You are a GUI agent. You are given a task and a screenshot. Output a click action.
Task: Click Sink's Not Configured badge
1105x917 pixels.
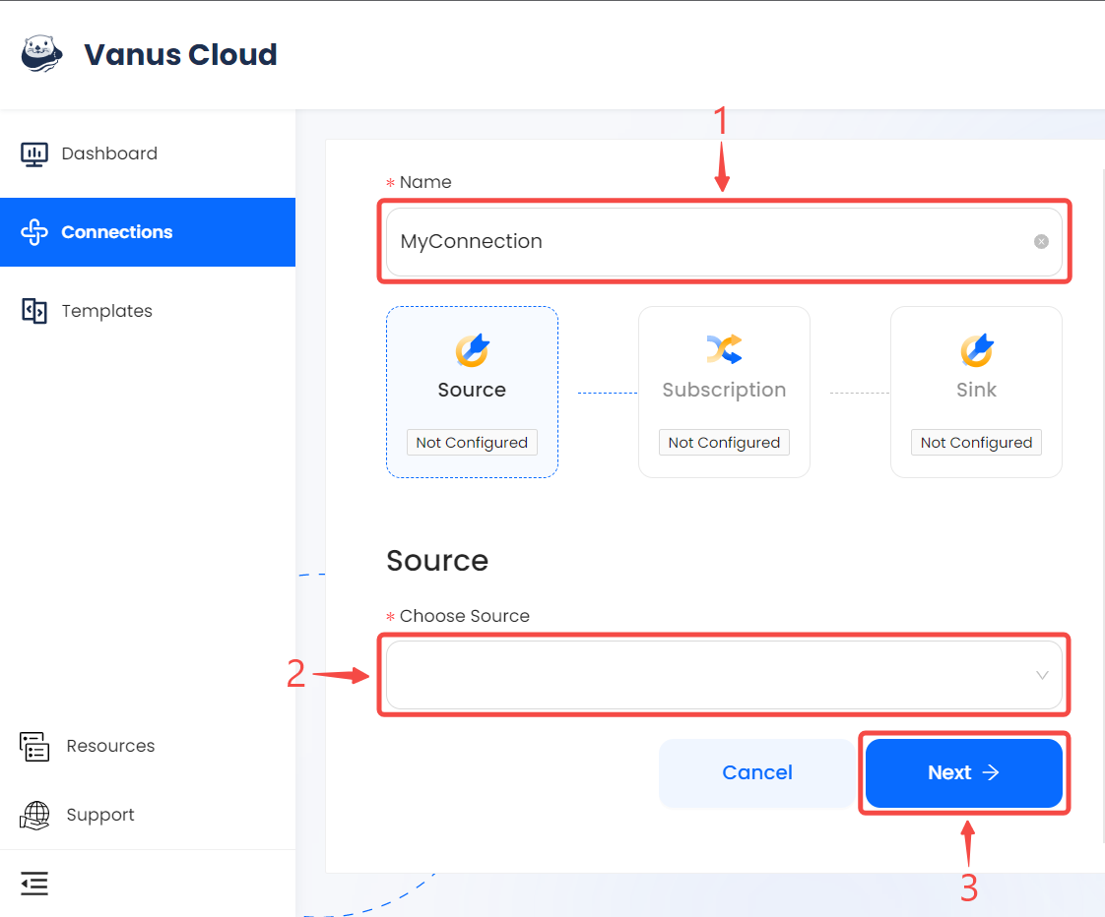pos(976,443)
